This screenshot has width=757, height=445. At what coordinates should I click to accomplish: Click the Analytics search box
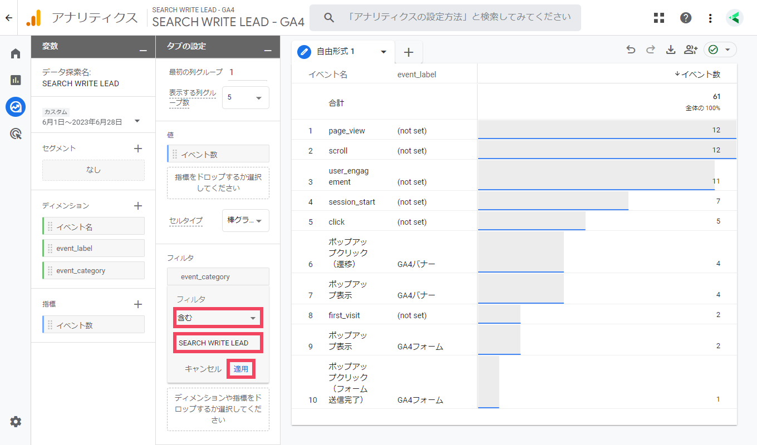pos(445,18)
